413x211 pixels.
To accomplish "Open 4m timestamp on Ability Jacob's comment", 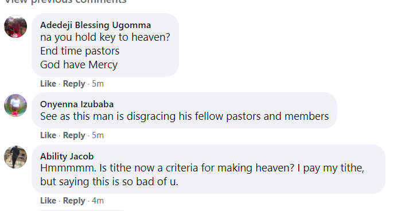I will tap(98, 201).
